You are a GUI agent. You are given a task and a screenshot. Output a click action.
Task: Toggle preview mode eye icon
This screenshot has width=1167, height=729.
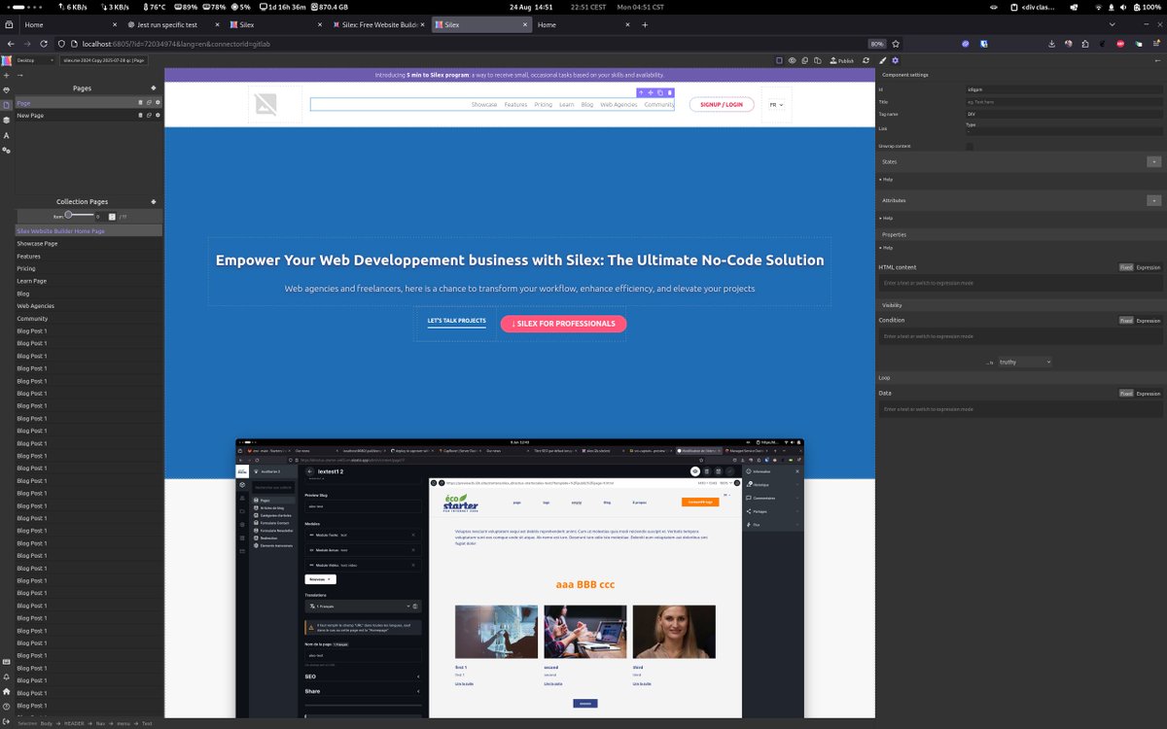pos(792,60)
